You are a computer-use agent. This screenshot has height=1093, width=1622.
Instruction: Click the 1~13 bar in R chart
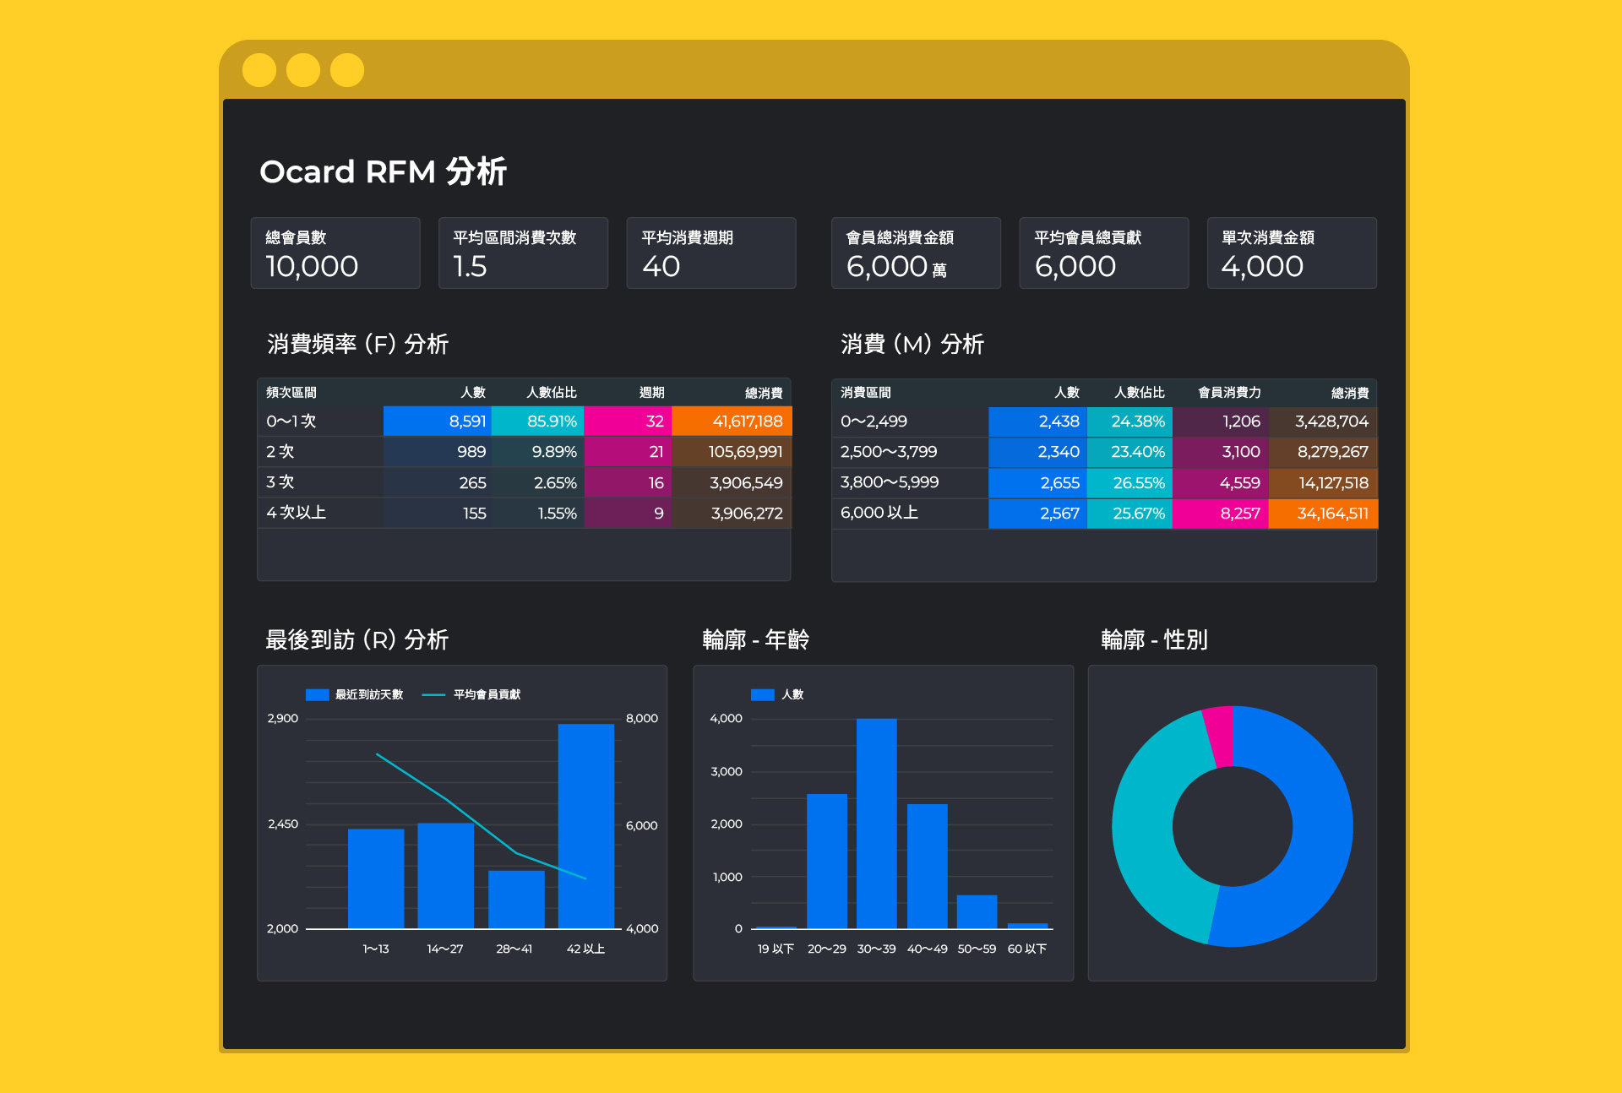pos(376,878)
